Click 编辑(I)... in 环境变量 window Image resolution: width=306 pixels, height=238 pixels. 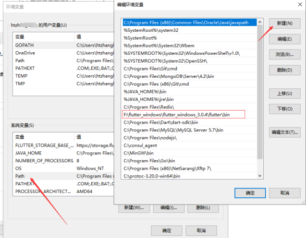click(168, 208)
